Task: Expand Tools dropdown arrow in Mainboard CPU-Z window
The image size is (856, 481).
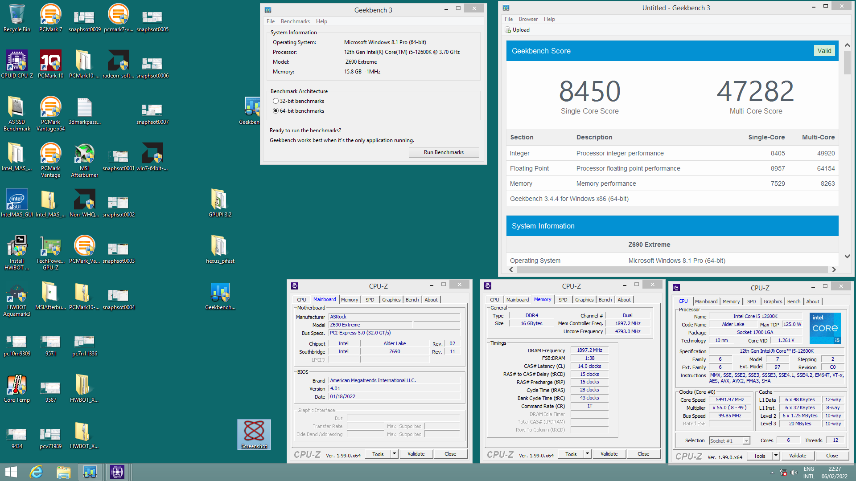Action: [394, 454]
